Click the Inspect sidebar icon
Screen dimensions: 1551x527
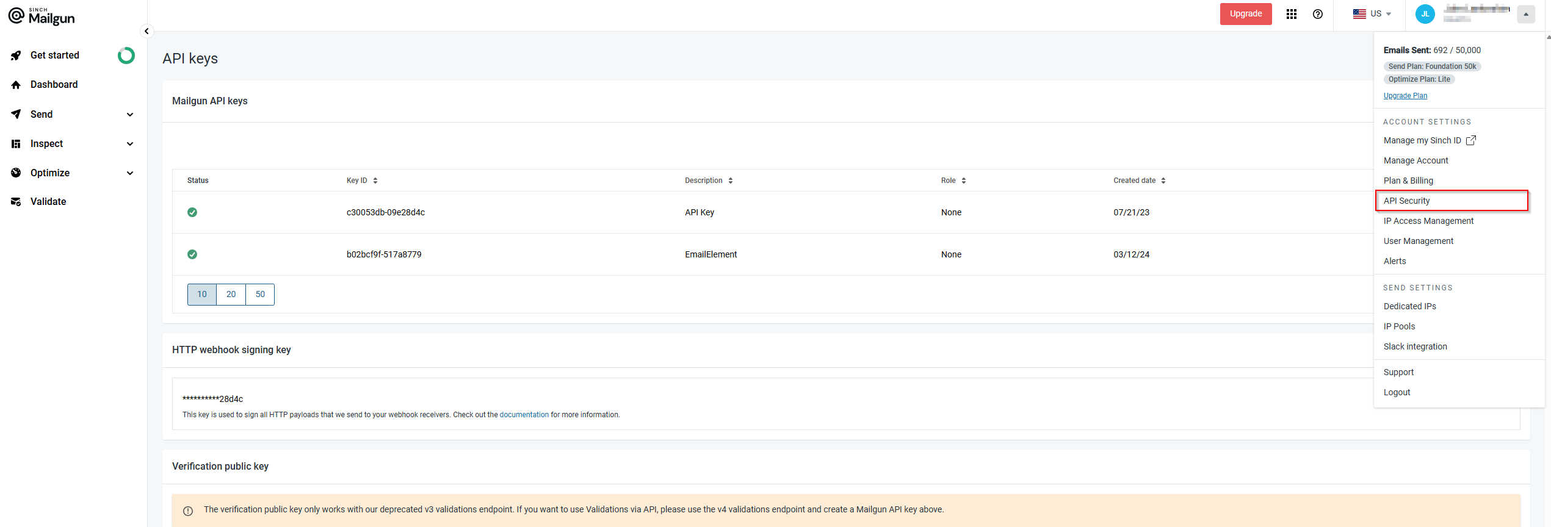(16, 144)
